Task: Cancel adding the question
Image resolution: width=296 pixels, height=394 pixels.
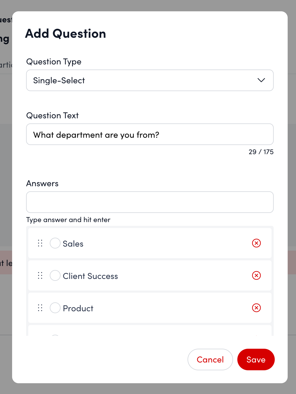Action: tap(210, 360)
